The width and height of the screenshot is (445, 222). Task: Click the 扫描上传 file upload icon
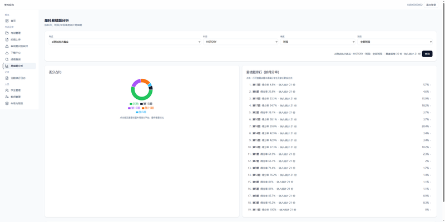(x=7, y=39)
